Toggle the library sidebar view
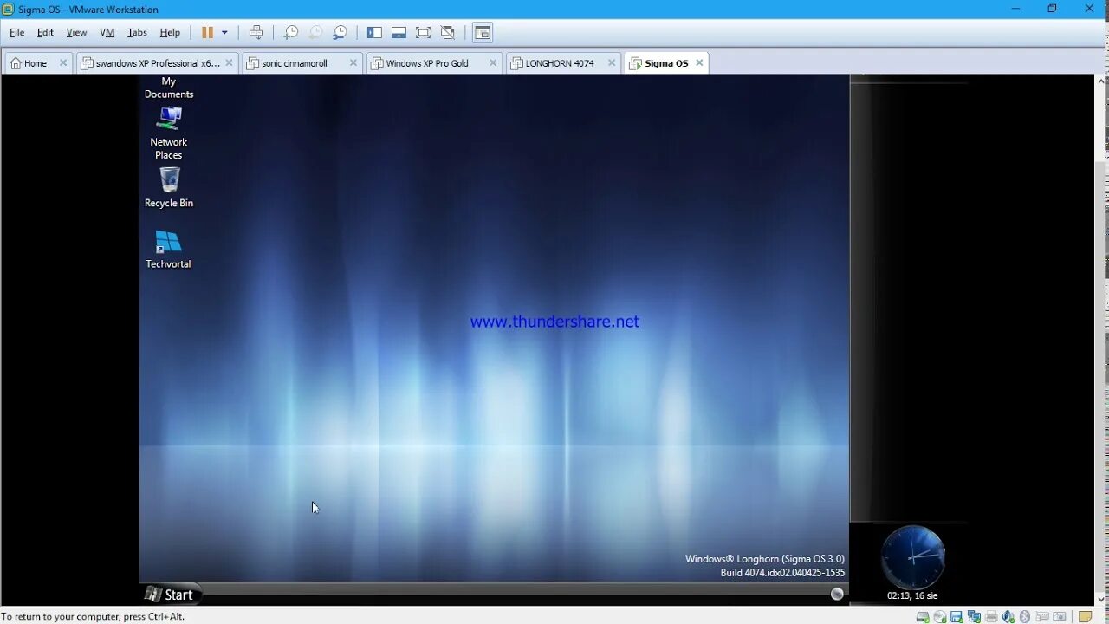 click(374, 32)
